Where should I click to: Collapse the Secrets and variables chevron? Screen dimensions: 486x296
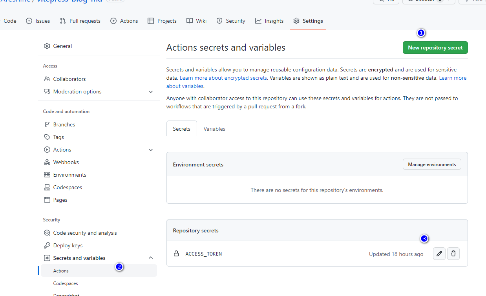pos(151,258)
